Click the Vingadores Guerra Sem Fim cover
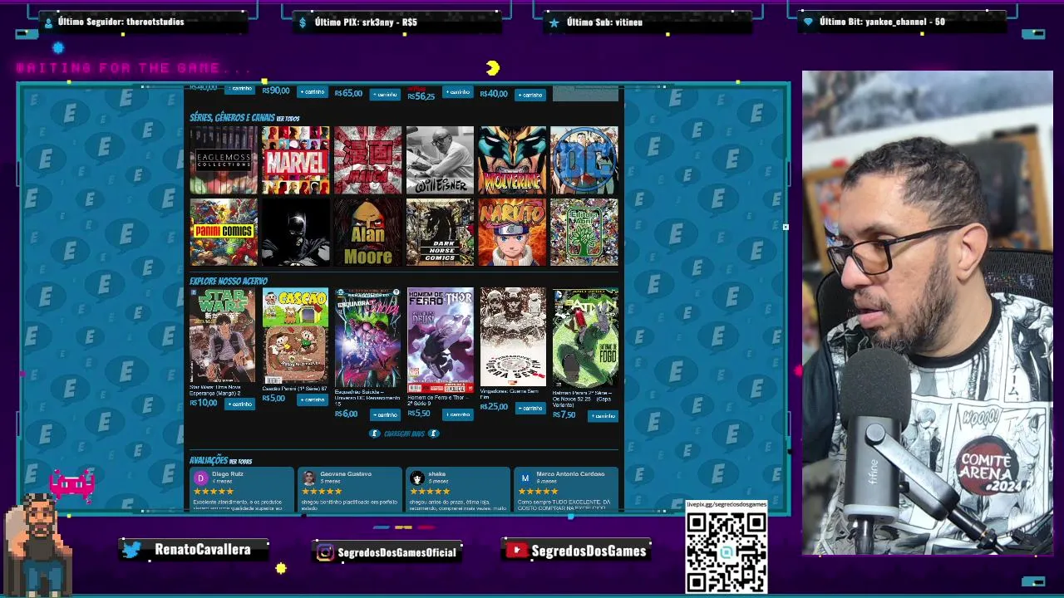The width and height of the screenshot is (1064, 598). (513, 337)
